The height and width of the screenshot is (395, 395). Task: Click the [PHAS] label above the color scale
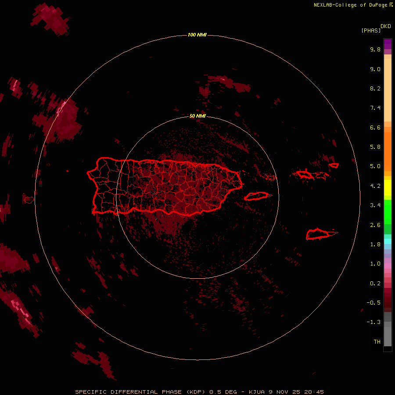[x=371, y=30]
